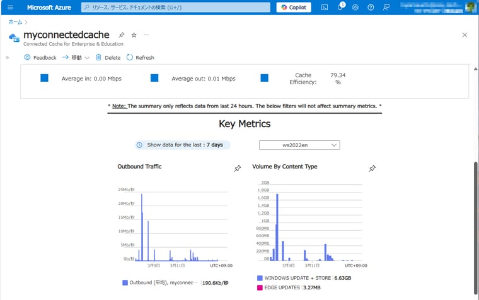
Task: Refresh the resource overview
Action: tap(140, 57)
